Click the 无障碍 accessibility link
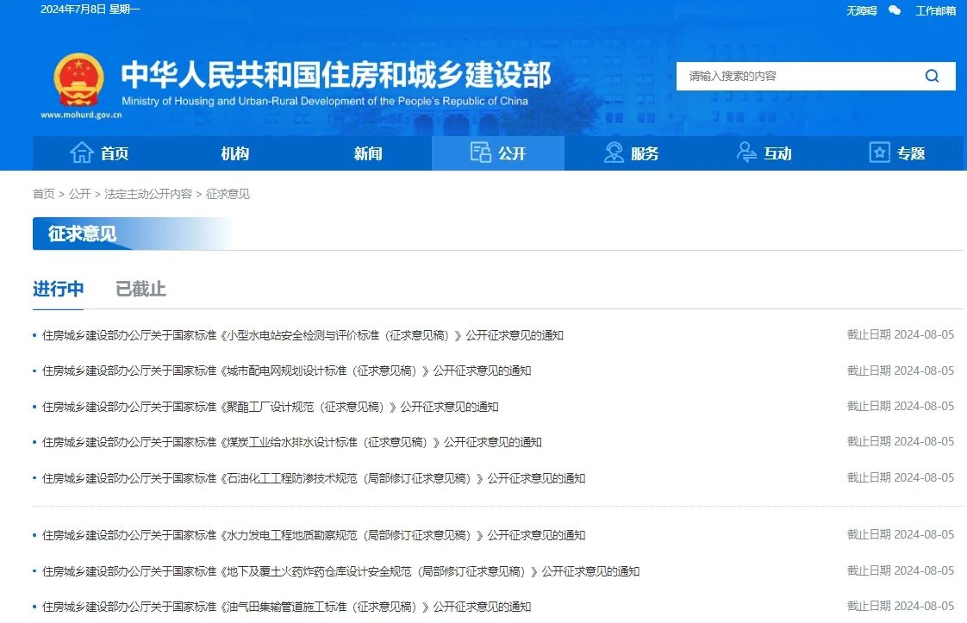The height and width of the screenshot is (623, 967). (861, 10)
